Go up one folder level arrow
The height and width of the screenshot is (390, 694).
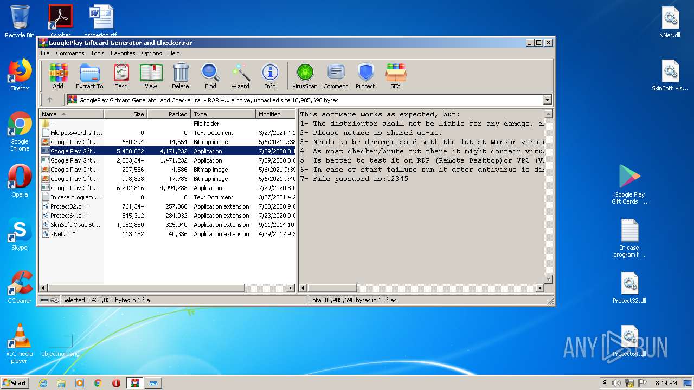pyautogui.click(x=50, y=100)
